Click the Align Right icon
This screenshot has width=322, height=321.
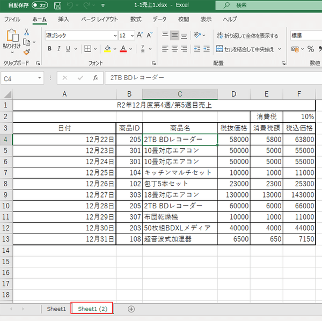[184, 49]
